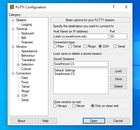Screen dimensions: 140x130
Task: Open the Keyboard settings category
Action: 27,33
